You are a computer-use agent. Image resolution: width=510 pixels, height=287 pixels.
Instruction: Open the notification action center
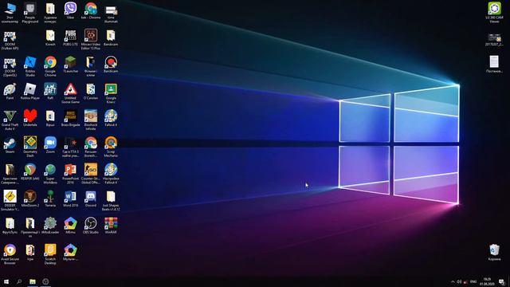501,281
